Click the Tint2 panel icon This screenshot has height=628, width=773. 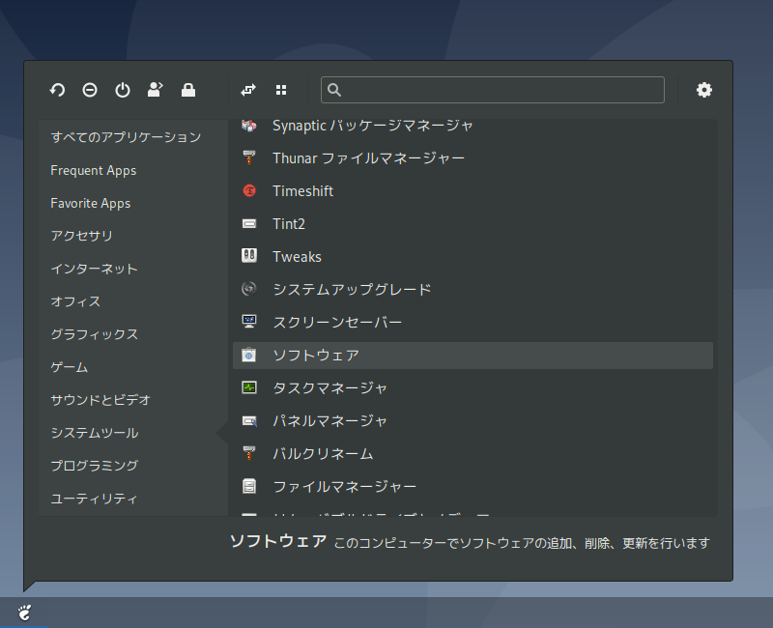click(x=249, y=224)
